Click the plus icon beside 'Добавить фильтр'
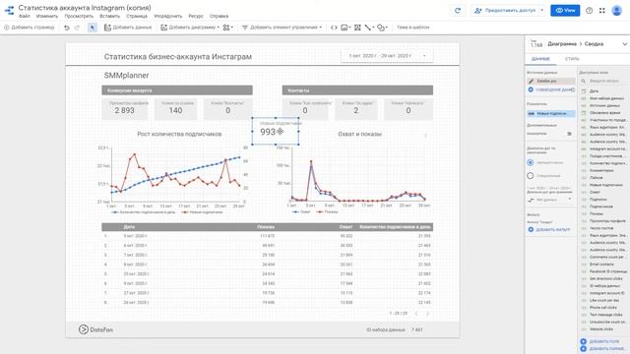Screen dimensions: 630x354 coord(531,229)
